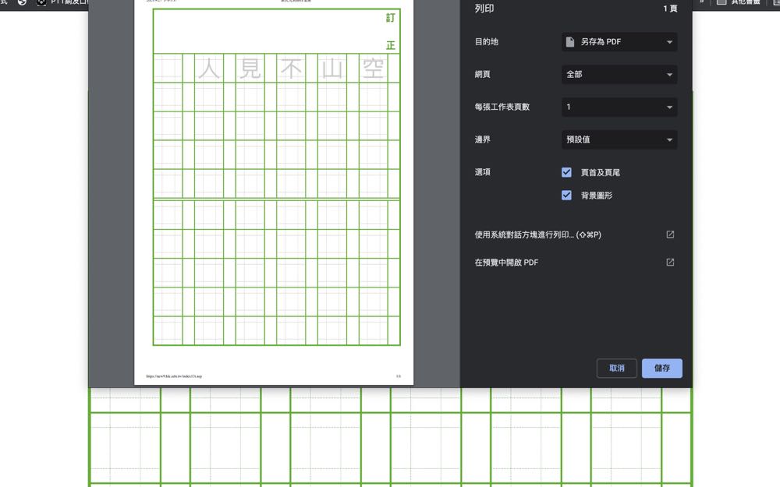
Task: Open the 目的地 destination dropdown
Action: pyautogui.click(x=619, y=42)
